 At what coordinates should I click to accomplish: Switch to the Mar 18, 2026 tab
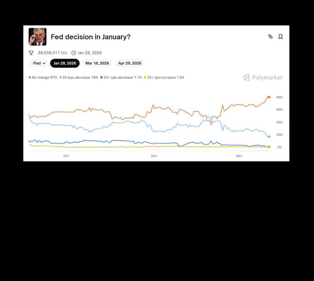(x=97, y=63)
